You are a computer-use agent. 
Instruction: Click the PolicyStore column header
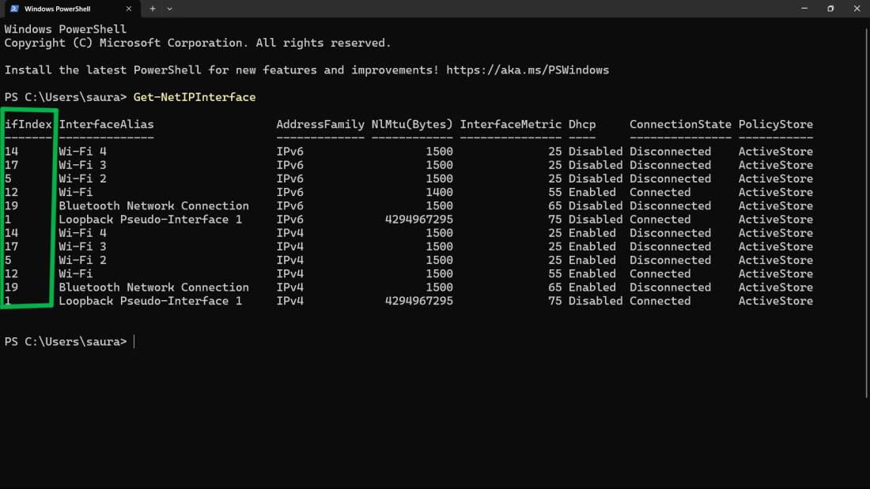click(775, 124)
